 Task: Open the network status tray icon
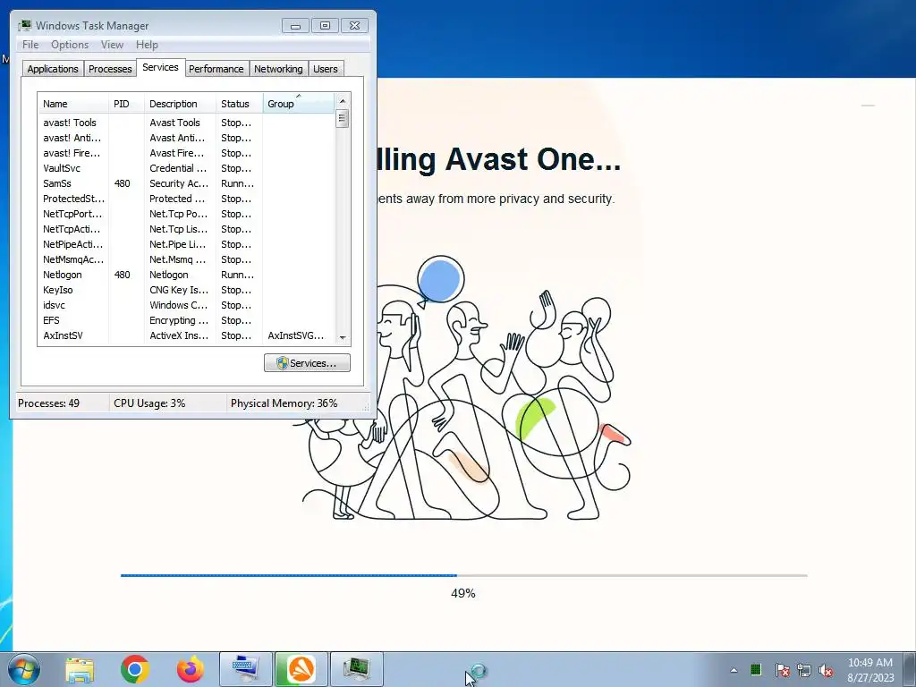pyautogui.click(x=804, y=670)
